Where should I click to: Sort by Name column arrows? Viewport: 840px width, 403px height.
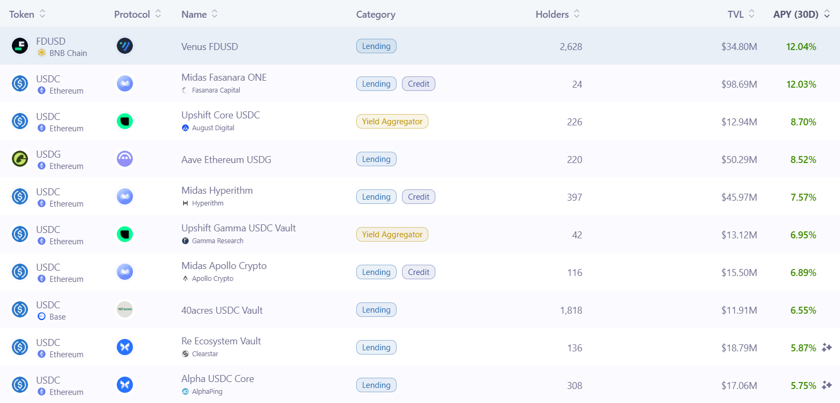point(215,15)
